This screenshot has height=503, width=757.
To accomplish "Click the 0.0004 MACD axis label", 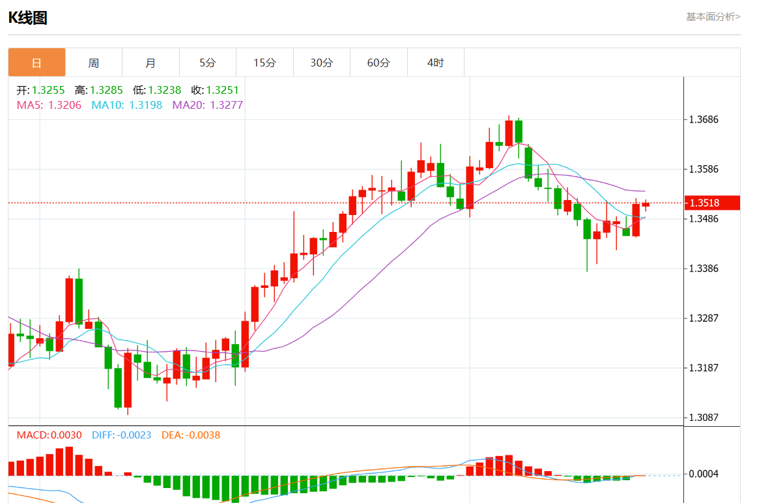I will 704,474.
